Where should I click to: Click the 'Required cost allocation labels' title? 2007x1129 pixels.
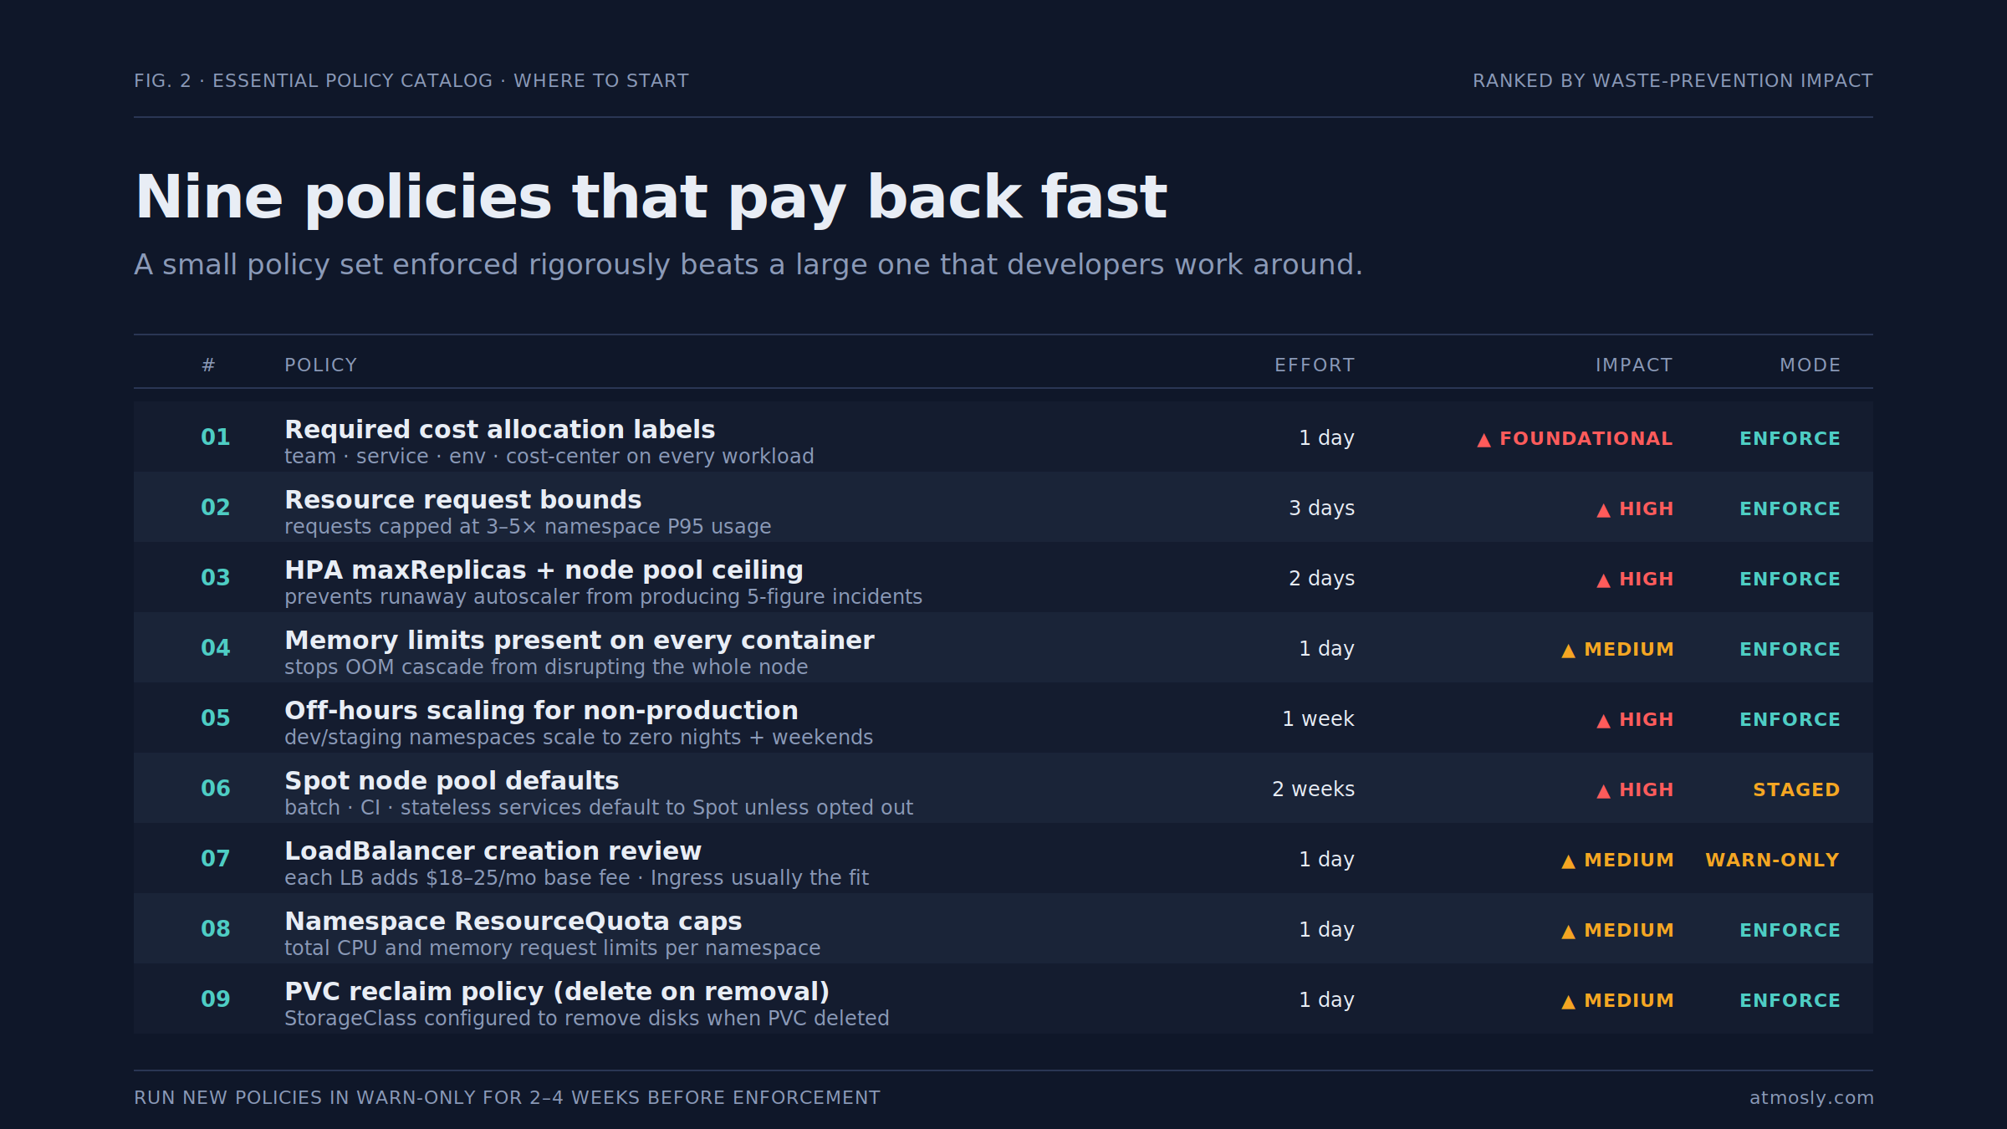[500, 429]
